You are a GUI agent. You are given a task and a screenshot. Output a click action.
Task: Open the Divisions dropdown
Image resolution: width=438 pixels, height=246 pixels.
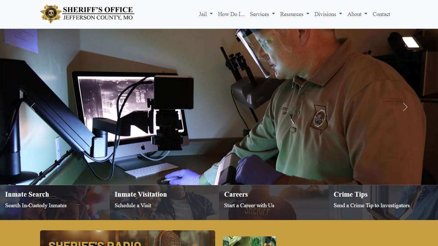coord(328,14)
